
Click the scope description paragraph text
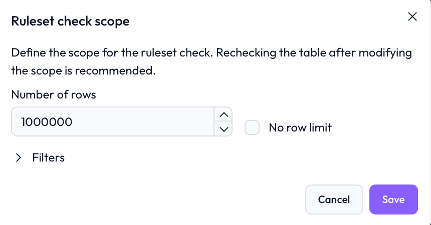[210, 61]
